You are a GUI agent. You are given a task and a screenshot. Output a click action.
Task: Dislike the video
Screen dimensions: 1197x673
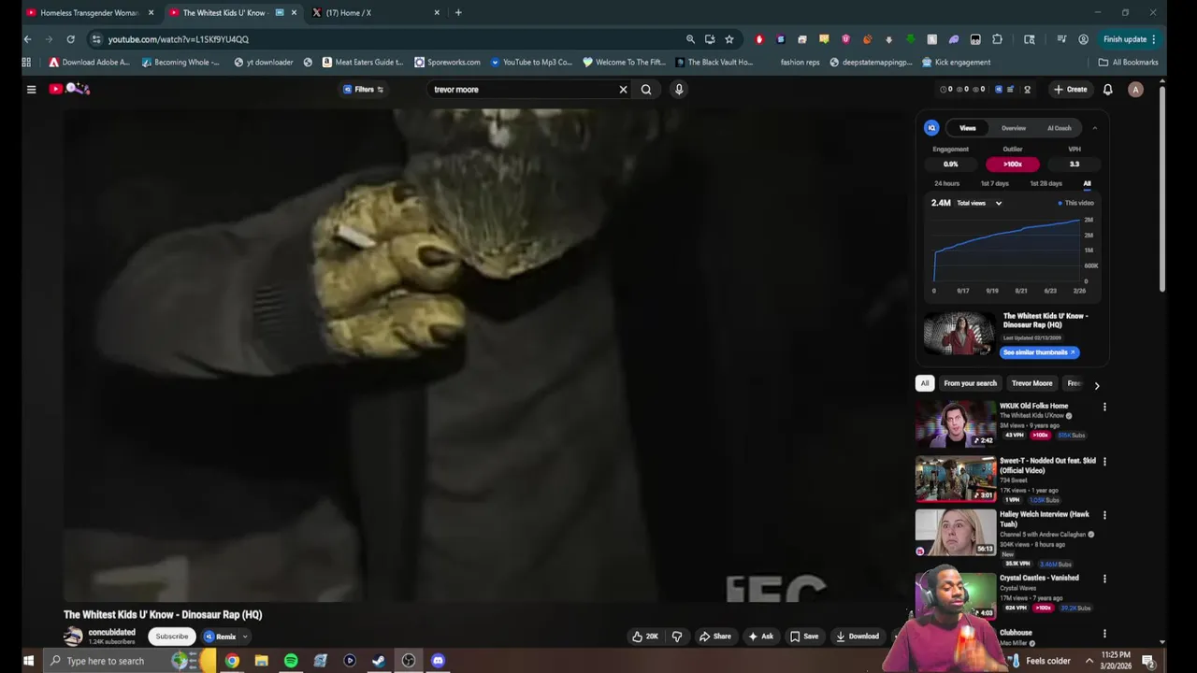point(677,637)
